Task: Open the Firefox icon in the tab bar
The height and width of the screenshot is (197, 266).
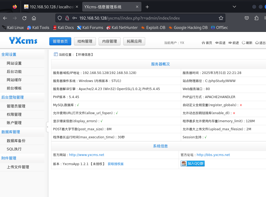Action: (x=15, y=7)
